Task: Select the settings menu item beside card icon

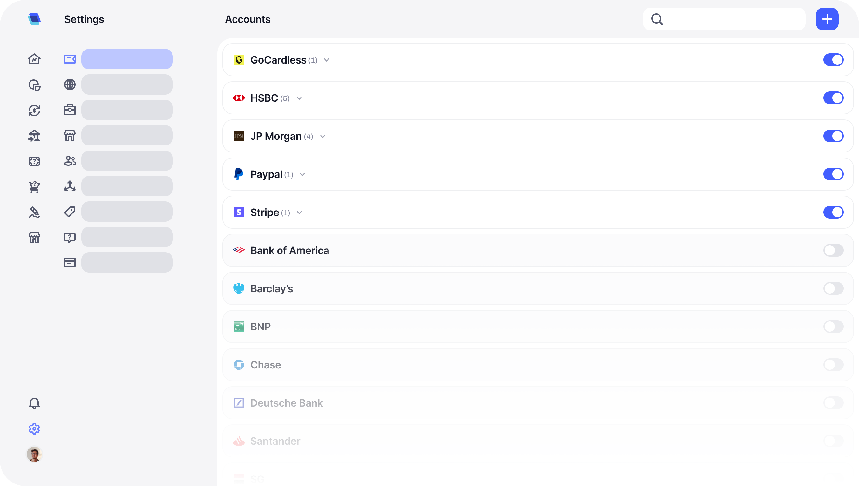Action: click(x=127, y=262)
